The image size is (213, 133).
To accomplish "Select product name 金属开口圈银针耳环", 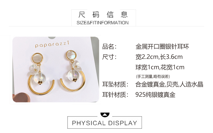I will (x=162, y=47).
